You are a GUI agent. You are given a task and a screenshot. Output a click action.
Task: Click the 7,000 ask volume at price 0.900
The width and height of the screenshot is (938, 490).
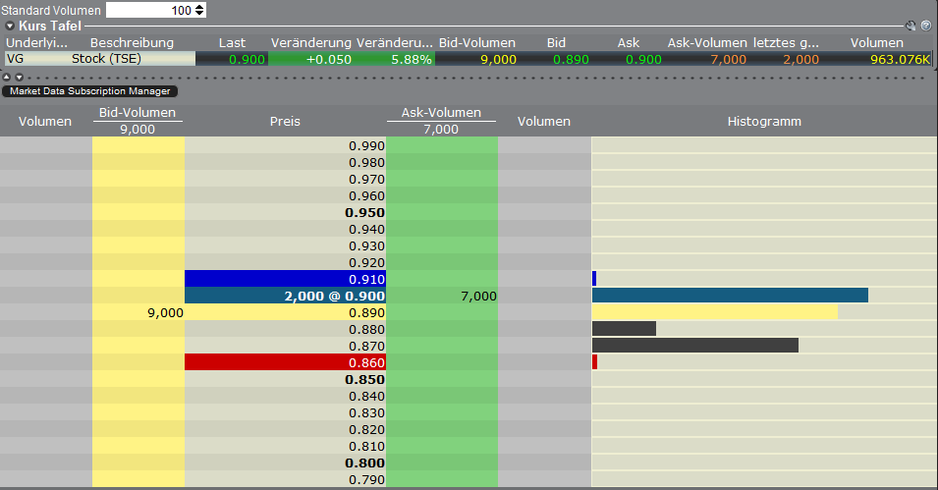pos(478,296)
